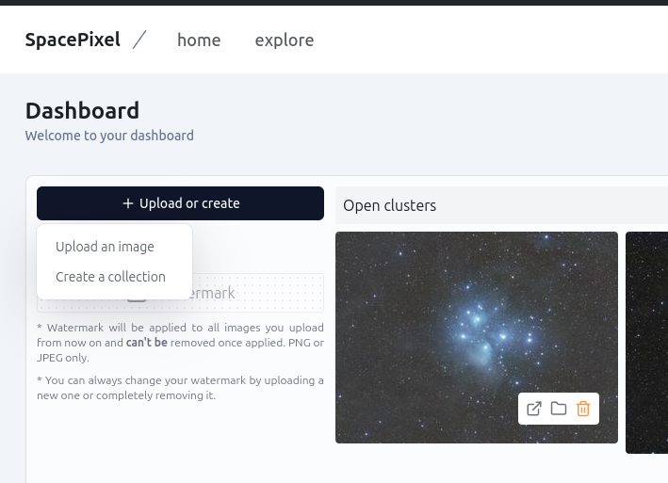Screen dimensions: 668x483
Task: Click the bold "can't be" watermark warning
Action: click(146, 343)
